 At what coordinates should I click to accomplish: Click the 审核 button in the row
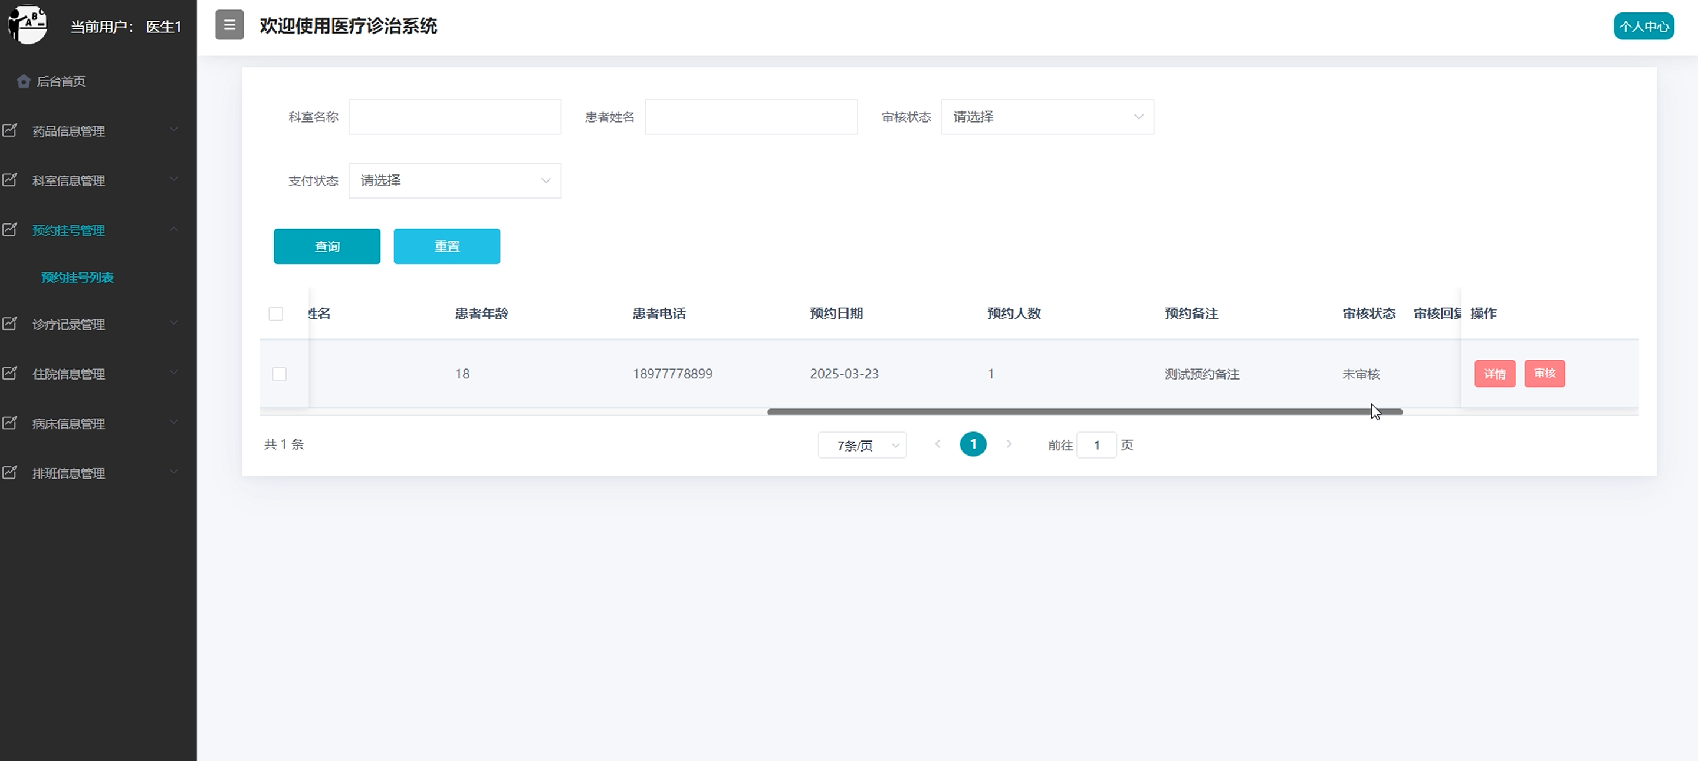coord(1543,374)
